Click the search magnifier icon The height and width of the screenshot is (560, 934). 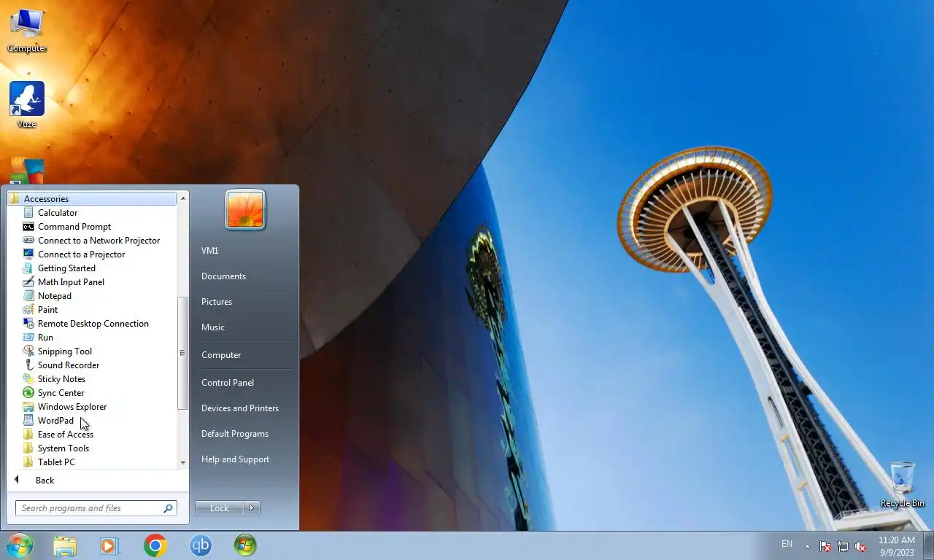(x=169, y=508)
